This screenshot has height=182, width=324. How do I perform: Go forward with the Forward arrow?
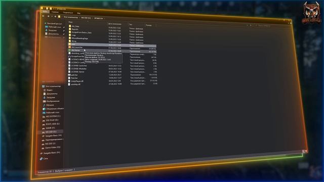pyautogui.click(x=48, y=16)
